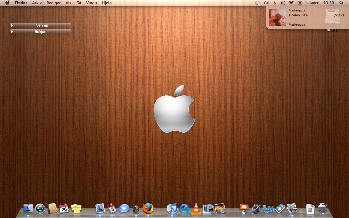Open the Finder menu
Image resolution: width=349 pixels, height=218 pixels.
pyautogui.click(x=21, y=3)
